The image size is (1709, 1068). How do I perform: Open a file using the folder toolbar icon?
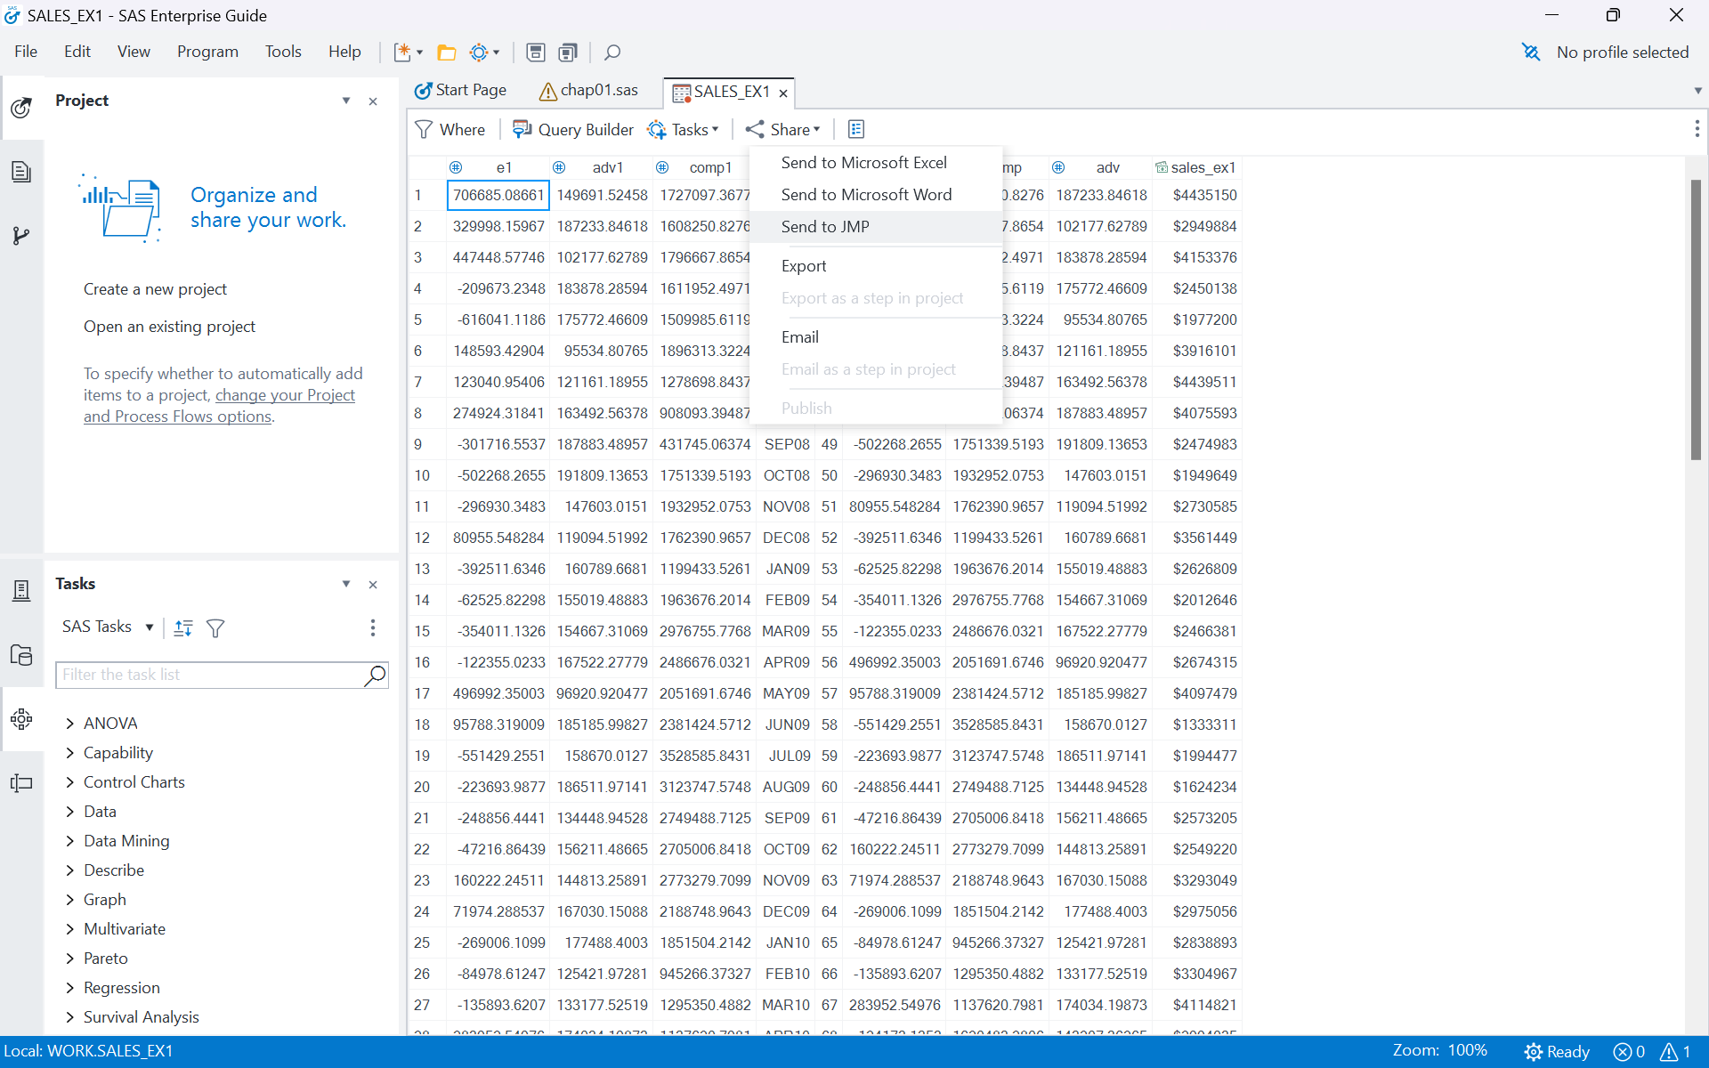pyautogui.click(x=447, y=53)
